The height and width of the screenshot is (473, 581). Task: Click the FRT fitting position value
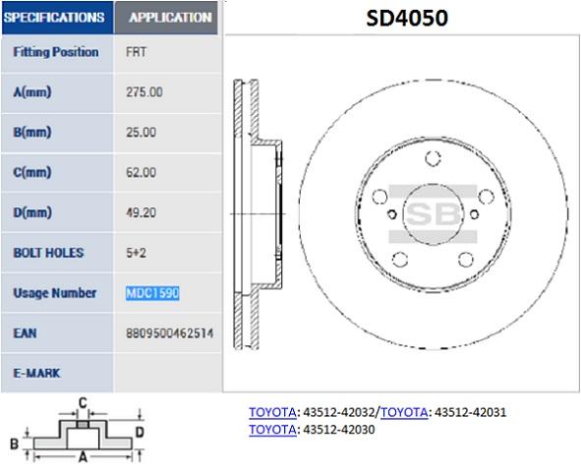tap(136, 52)
